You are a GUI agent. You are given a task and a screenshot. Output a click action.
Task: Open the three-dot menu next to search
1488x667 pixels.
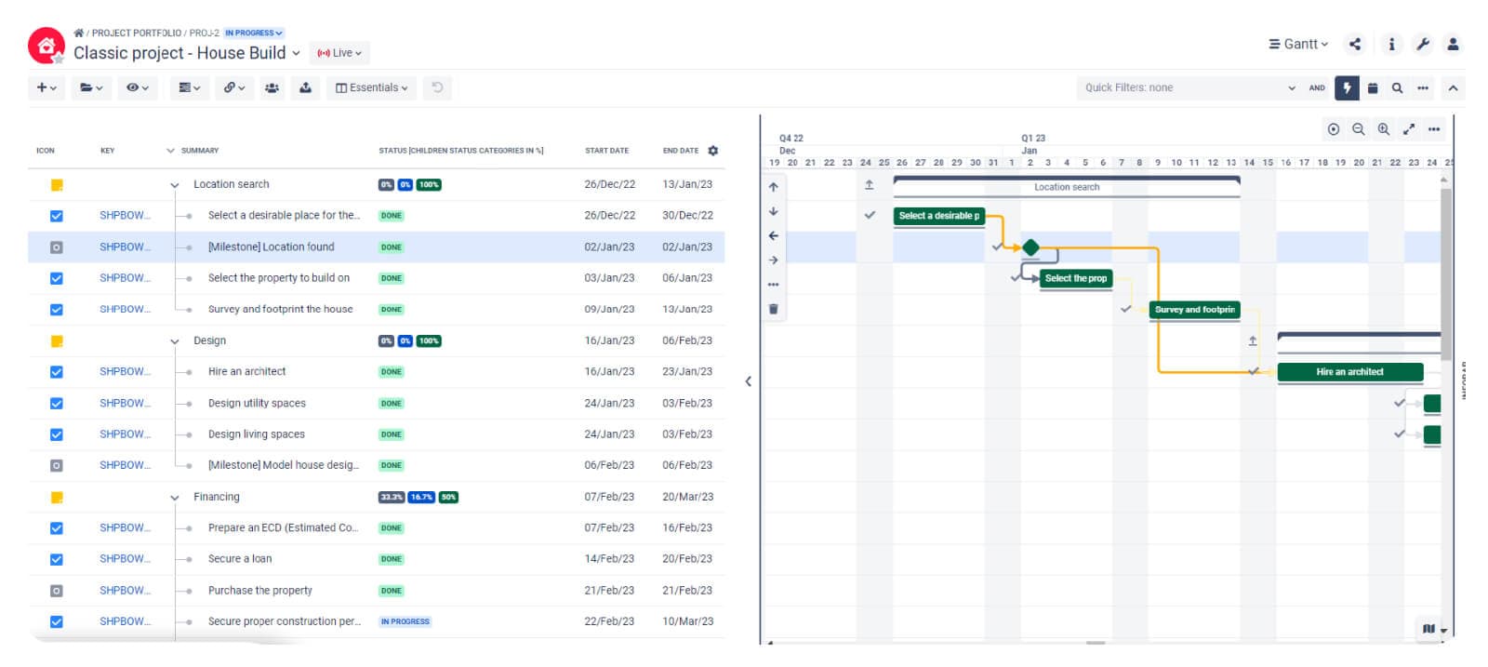coord(1423,88)
